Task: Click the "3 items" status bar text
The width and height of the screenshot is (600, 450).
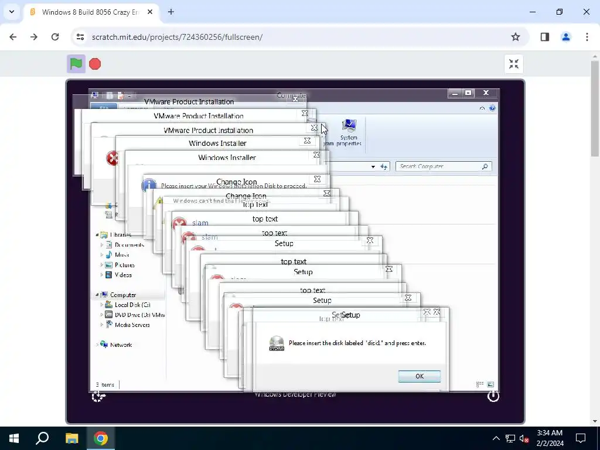Action: point(105,385)
